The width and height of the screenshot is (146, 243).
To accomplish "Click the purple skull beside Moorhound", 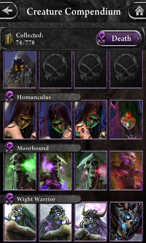I will [9, 148].
